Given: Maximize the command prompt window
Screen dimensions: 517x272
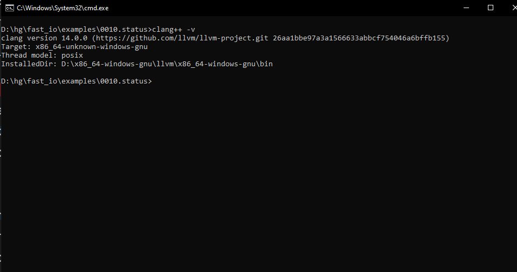Looking at the screenshot, I should pos(491,8).
